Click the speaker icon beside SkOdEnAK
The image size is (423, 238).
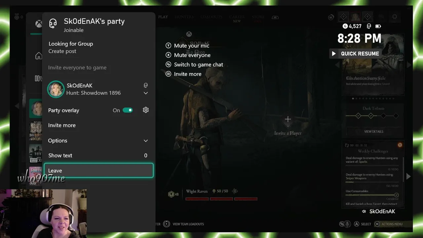click(364, 212)
